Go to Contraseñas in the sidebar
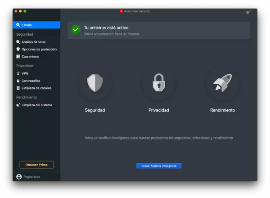The image size is (270, 198). 31,81
